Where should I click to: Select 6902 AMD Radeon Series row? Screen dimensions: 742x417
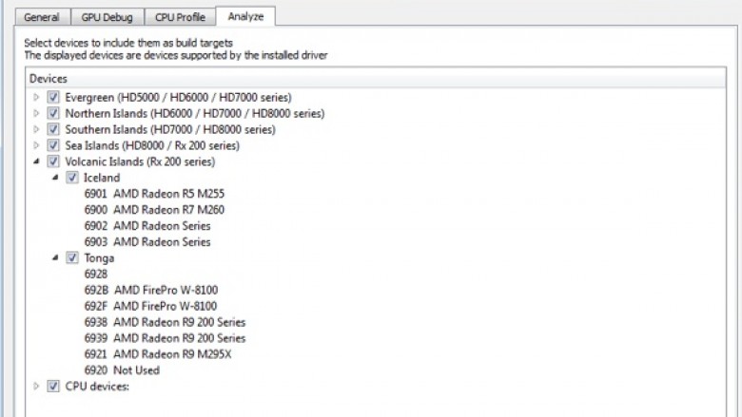[147, 226]
